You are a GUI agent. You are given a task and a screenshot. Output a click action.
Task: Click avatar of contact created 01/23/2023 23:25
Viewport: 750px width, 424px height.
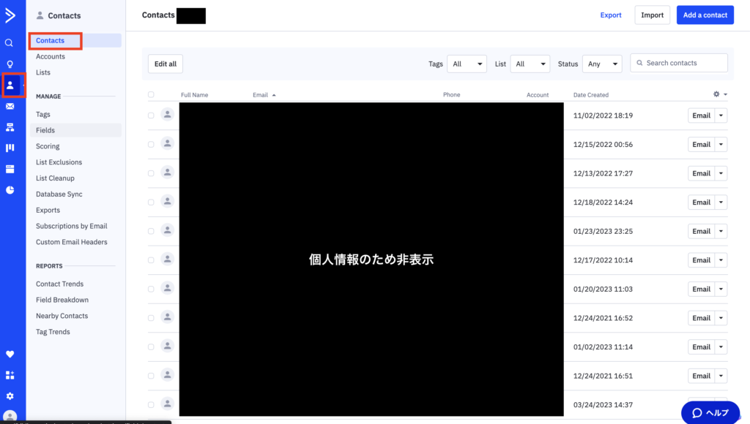click(x=168, y=230)
